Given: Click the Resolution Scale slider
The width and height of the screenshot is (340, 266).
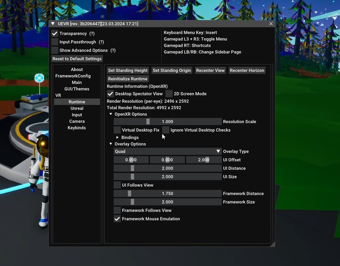Looking at the screenshot, I should (168, 122).
